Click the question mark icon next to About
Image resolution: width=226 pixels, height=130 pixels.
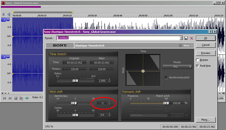point(192,46)
